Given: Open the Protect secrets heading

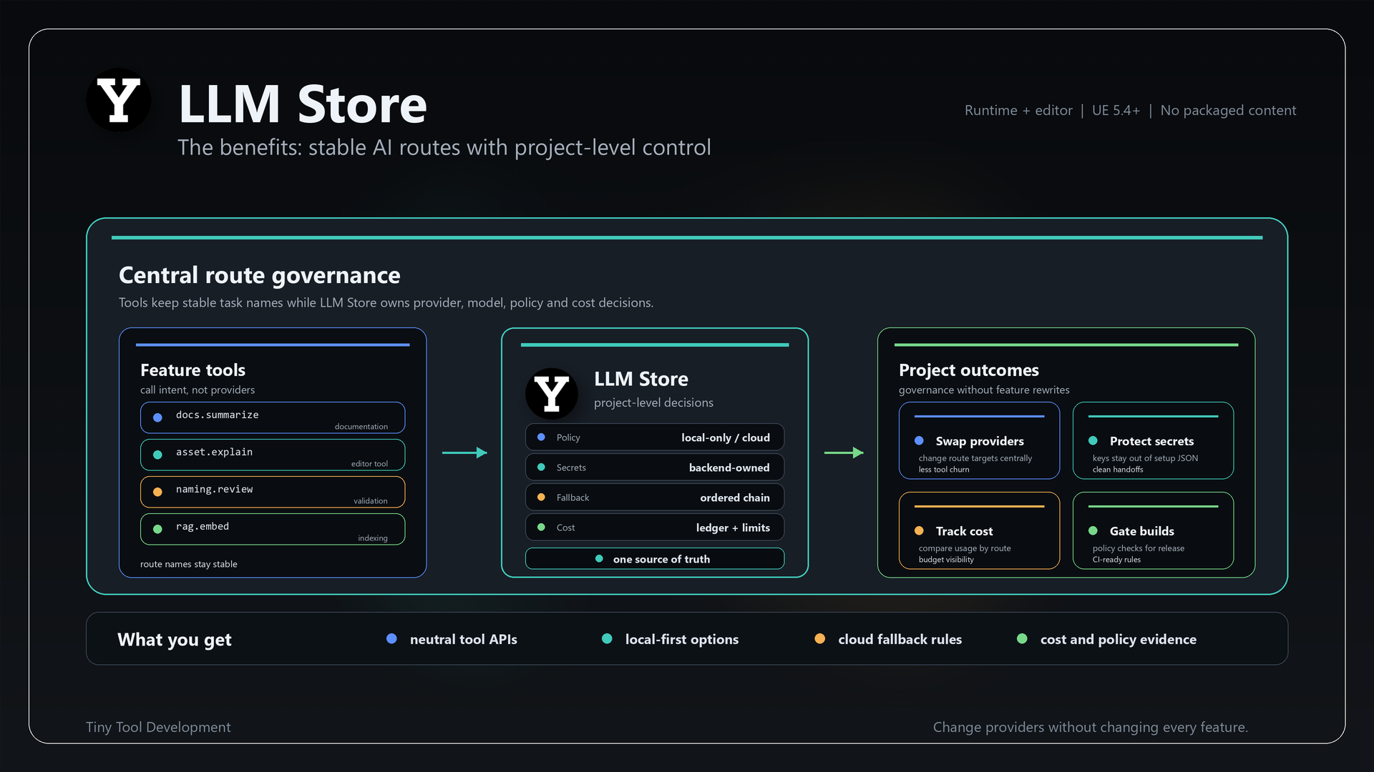Looking at the screenshot, I should [1151, 441].
